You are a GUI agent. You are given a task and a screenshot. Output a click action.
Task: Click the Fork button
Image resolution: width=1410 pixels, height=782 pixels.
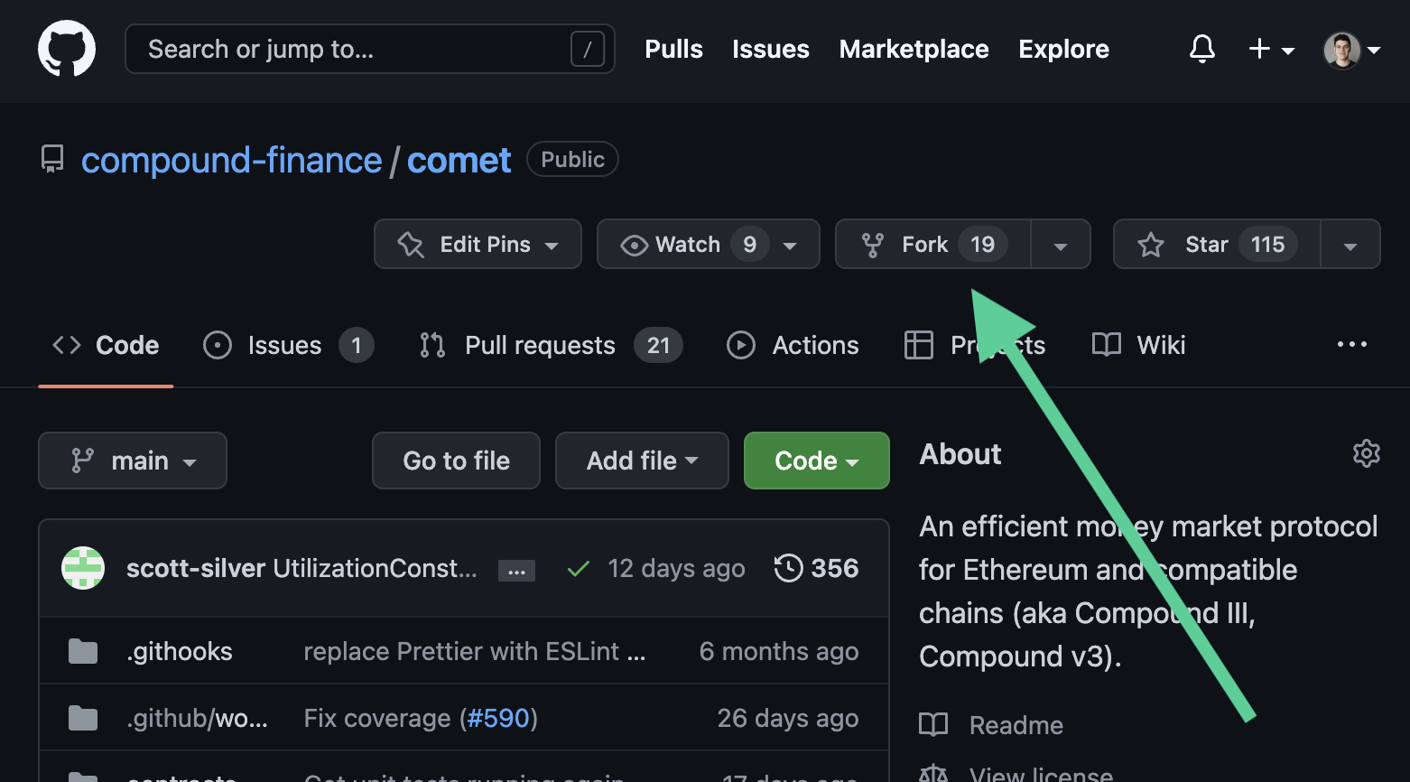pyautogui.click(x=933, y=244)
